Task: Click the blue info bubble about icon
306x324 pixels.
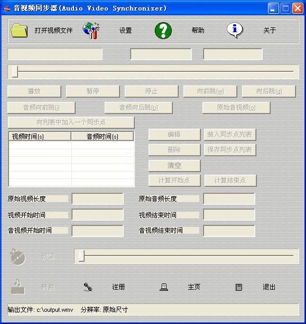Action: point(235,30)
